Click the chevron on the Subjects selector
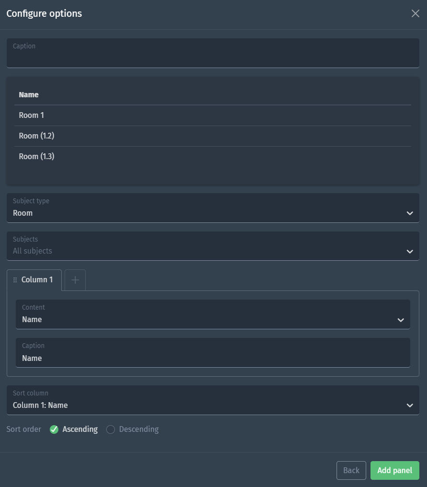 point(410,251)
